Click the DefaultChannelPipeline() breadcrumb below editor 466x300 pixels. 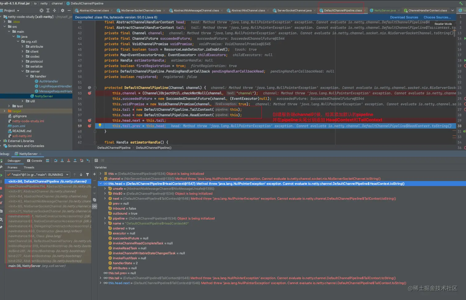(x=153, y=148)
